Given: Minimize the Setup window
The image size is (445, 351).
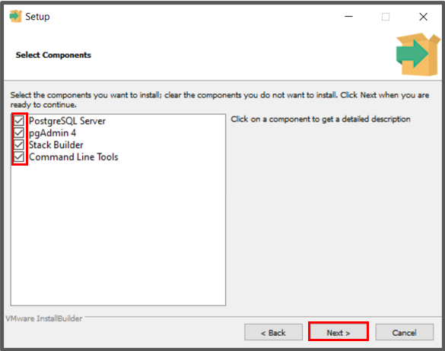Looking at the screenshot, I should [x=348, y=17].
